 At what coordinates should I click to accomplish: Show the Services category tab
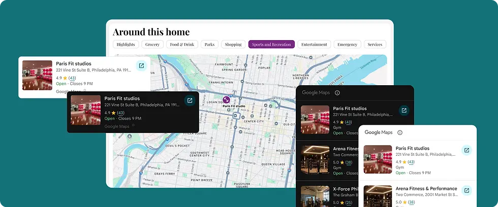pyautogui.click(x=375, y=44)
